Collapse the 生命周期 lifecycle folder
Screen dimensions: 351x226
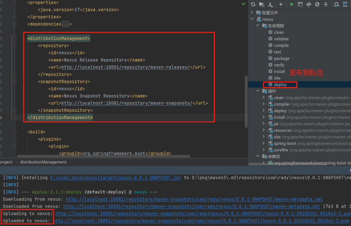pos(258,25)
